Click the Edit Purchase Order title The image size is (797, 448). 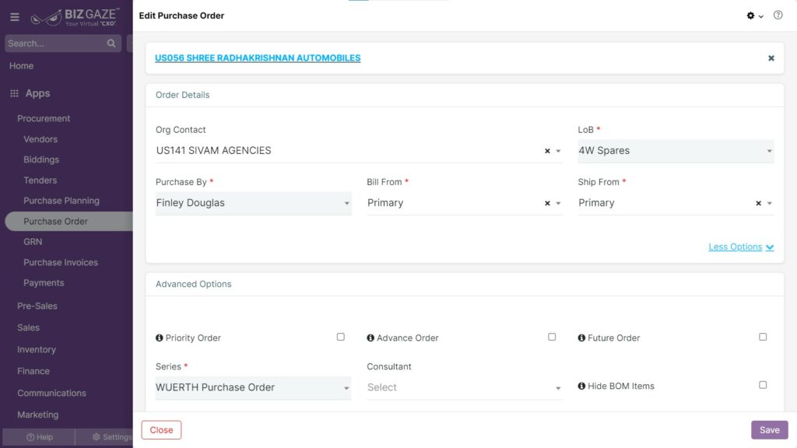tap(181, 16)
